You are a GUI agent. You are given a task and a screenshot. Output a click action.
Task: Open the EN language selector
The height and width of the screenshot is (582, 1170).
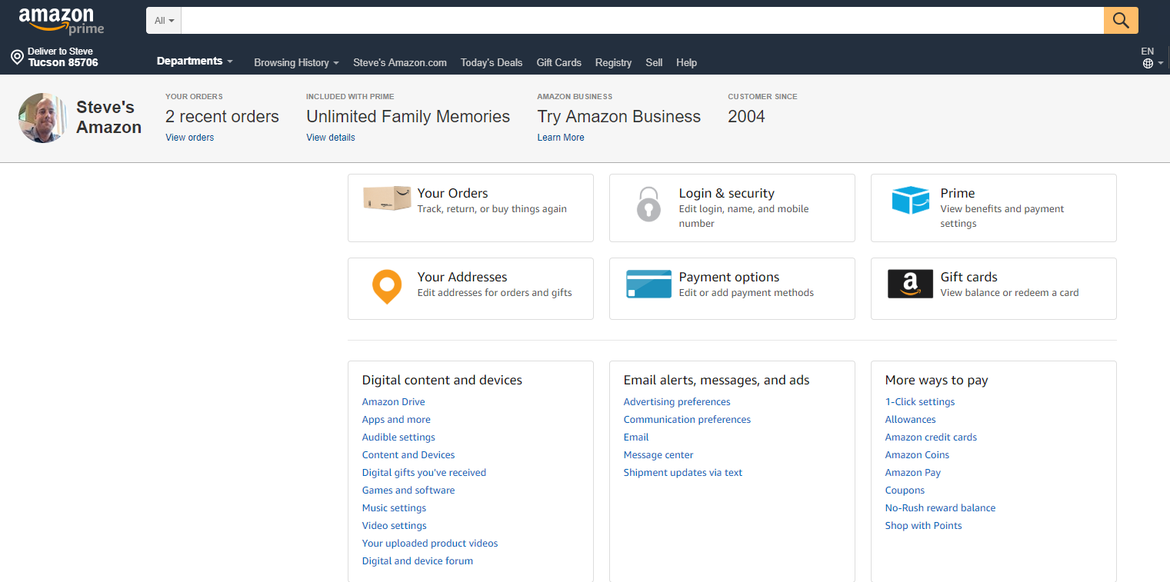point(1152,58)
